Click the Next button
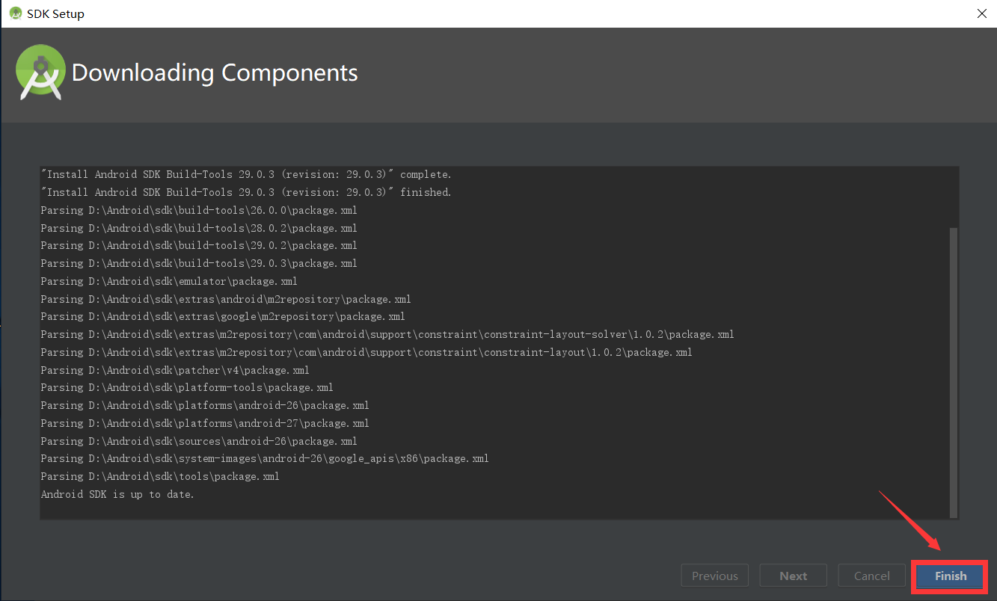This screenshot has width=997, height=601. tap(793, 576)
